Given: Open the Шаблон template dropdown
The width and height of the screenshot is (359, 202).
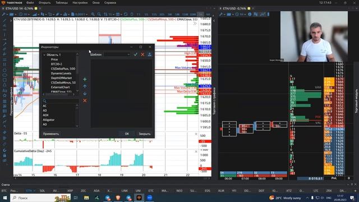Looking at the screenshot, I should coord(117,54).
